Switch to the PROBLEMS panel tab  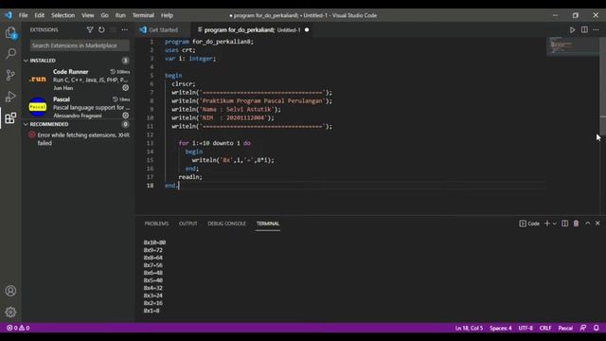156,224
